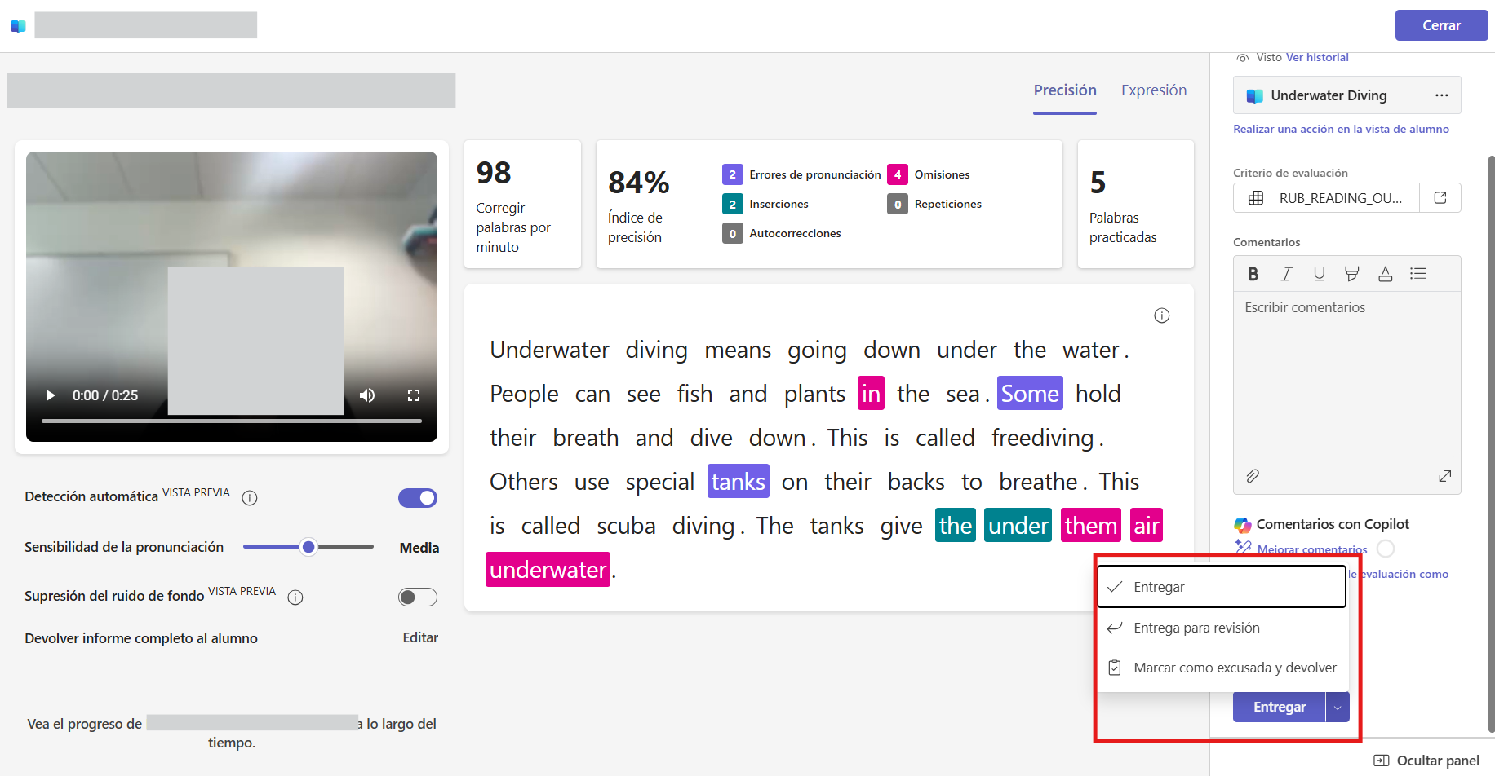This screenshot has width=1495, height=776.
Task: Click Mejorar comentarios
Action: click(1311, 549)
